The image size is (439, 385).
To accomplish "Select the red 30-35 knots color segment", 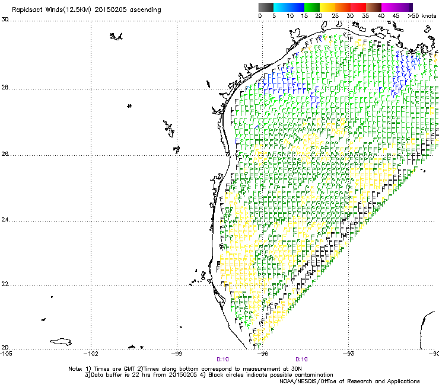I will coord(358,7).
